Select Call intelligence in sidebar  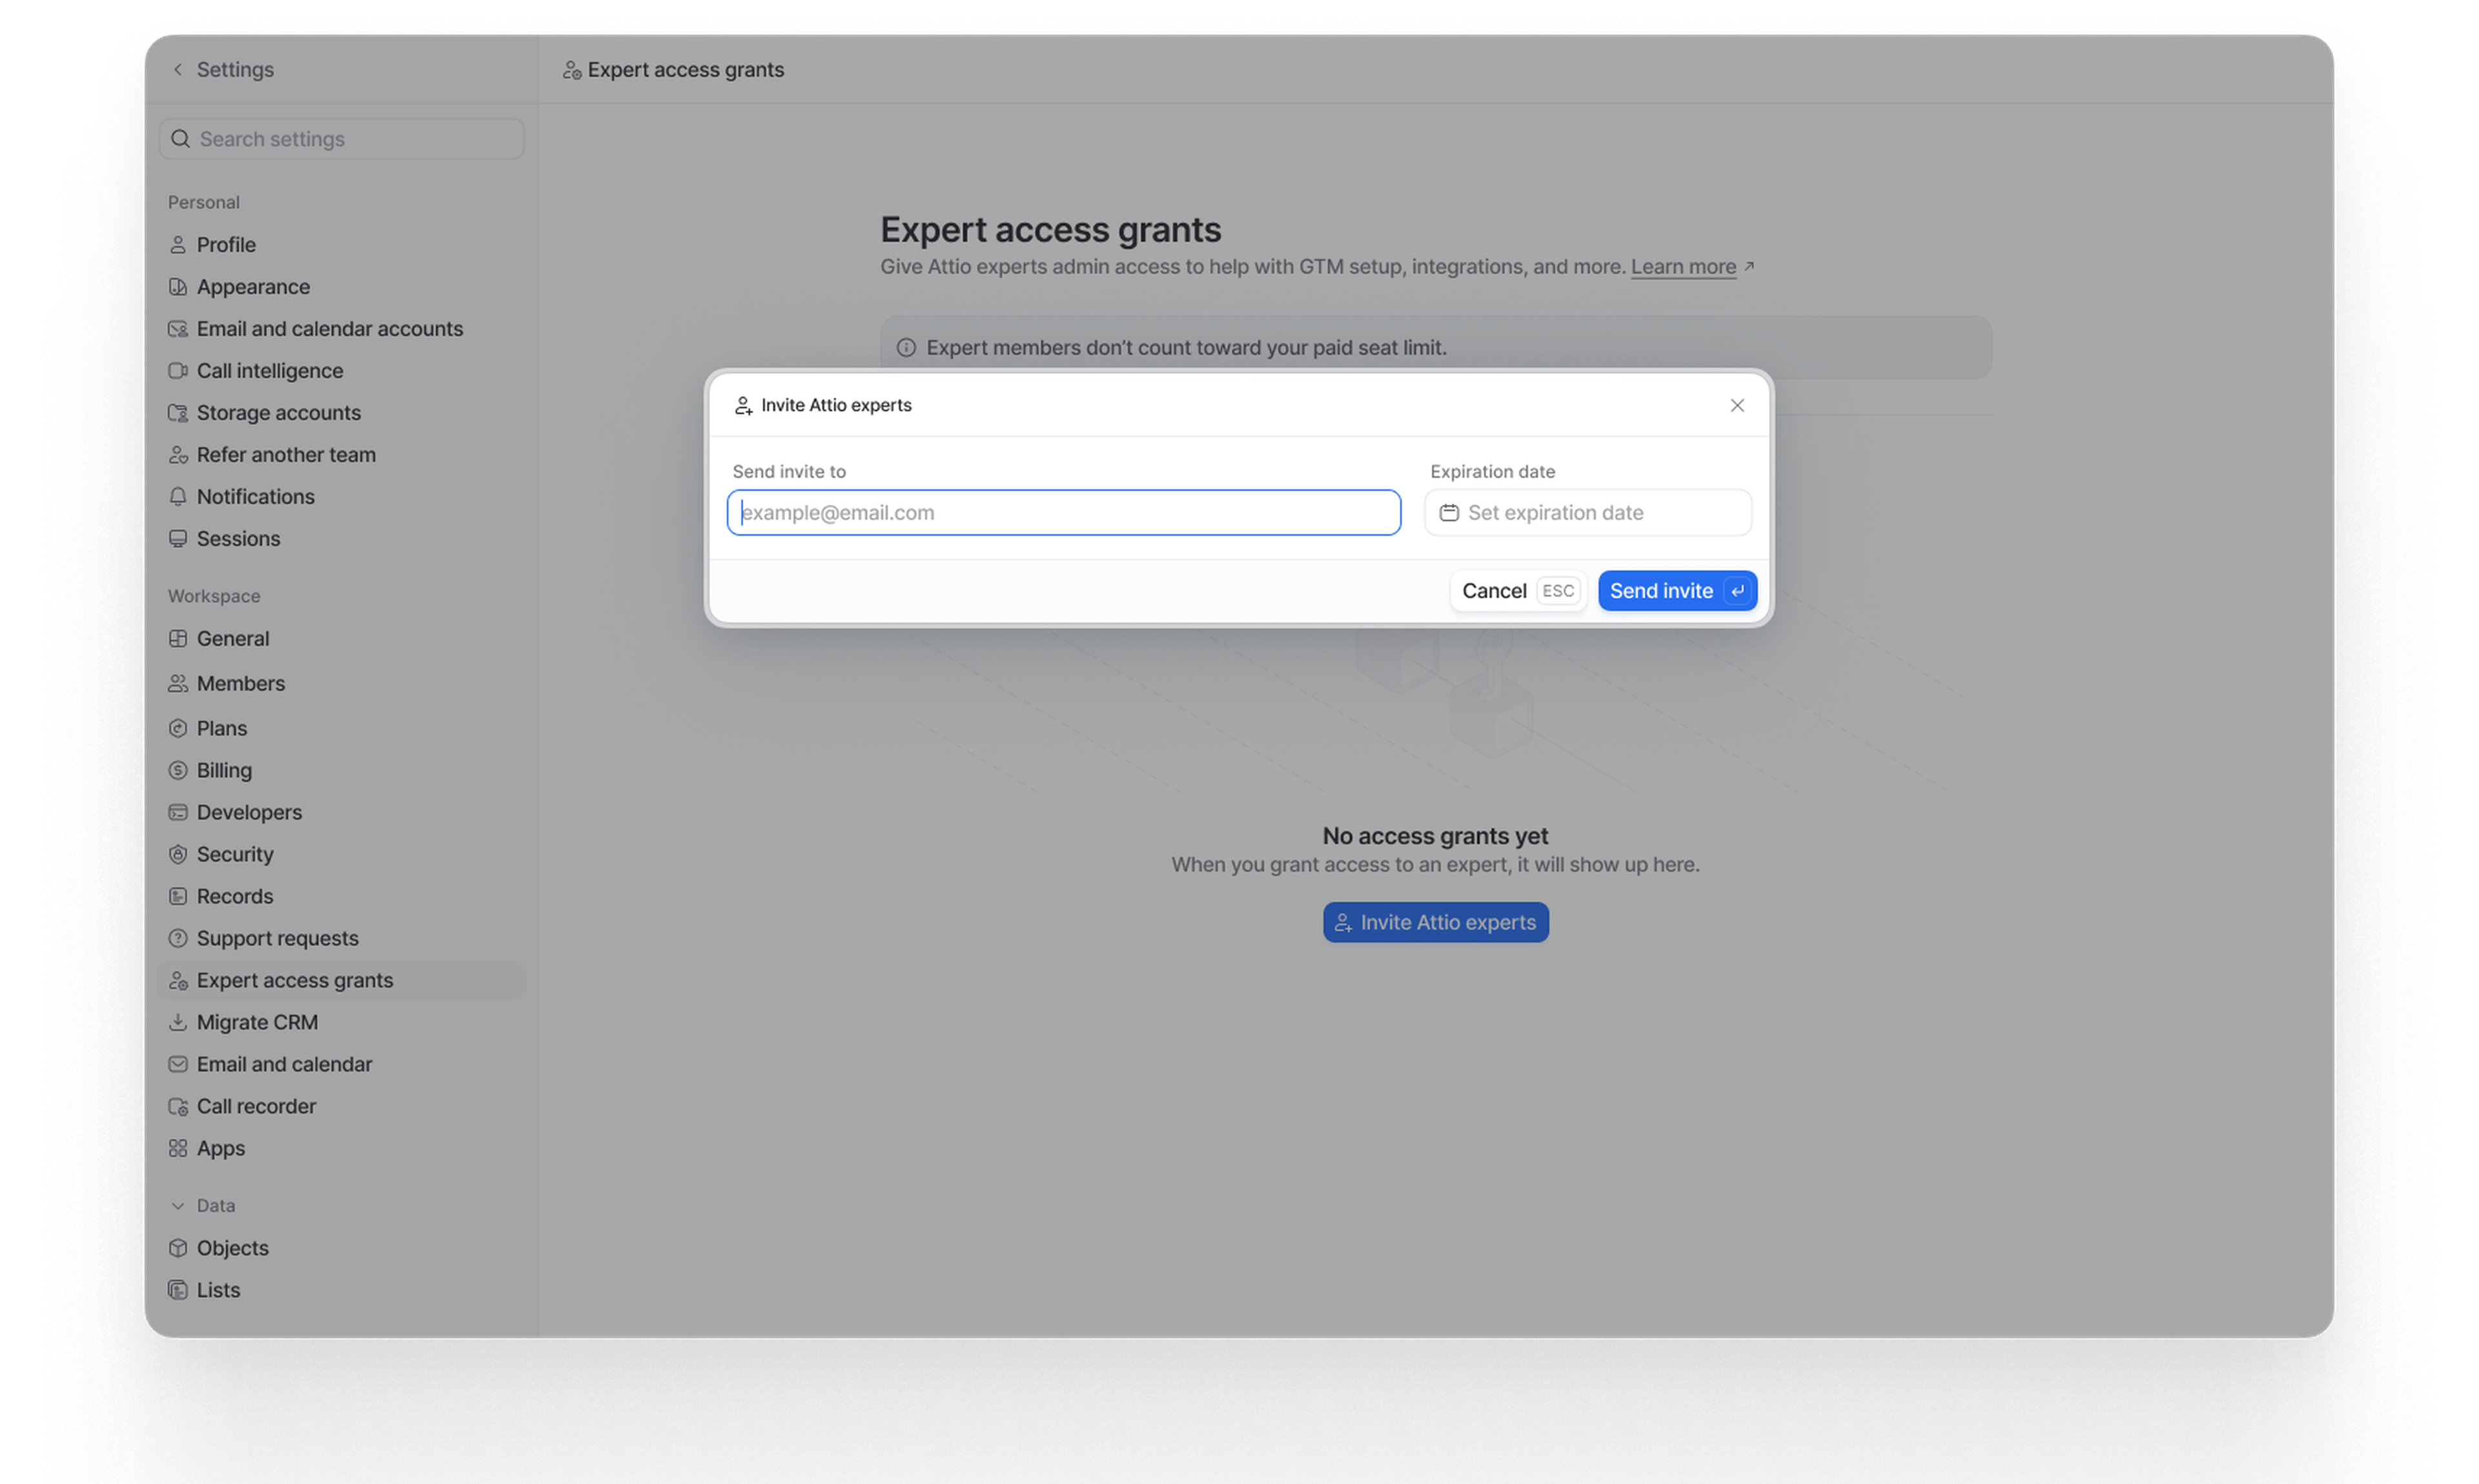tap(269, 371)
